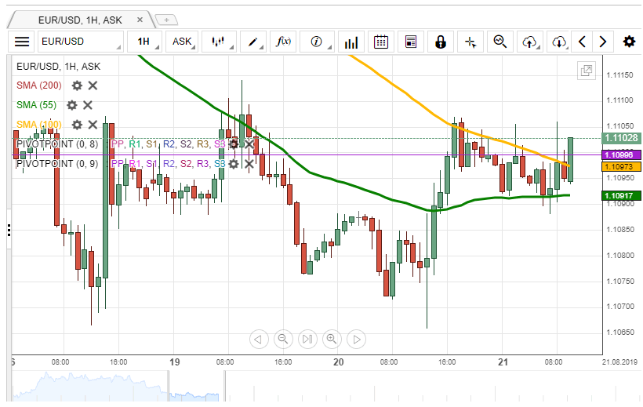Screen dimensions: 643x407
Task: Expand the ASK price side dropdown
Action: 183,42
